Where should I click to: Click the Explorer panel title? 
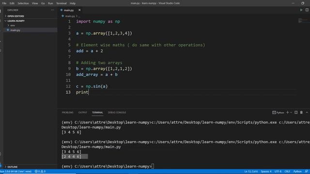13,10
